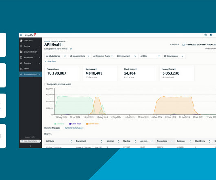The image size is (216, 180).
Task: Click the info icon next to Successes
Action: coord(96,69)
